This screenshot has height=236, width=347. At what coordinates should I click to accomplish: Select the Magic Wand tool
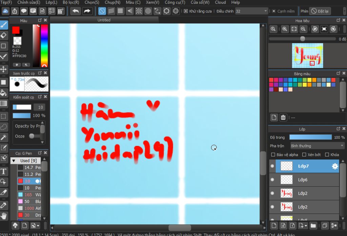pos(4,137)
